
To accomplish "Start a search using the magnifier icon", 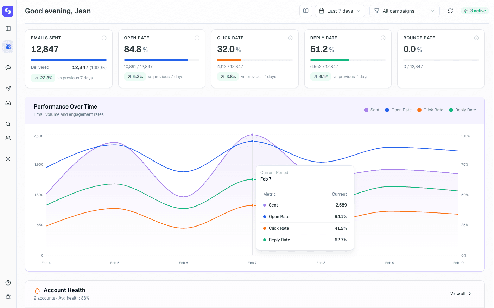I will (8, 124).
